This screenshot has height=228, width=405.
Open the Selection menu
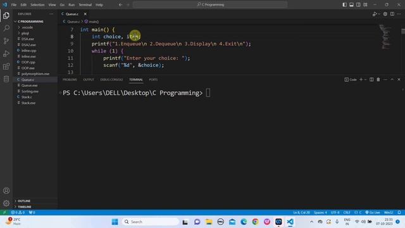(x=37, y=4)
